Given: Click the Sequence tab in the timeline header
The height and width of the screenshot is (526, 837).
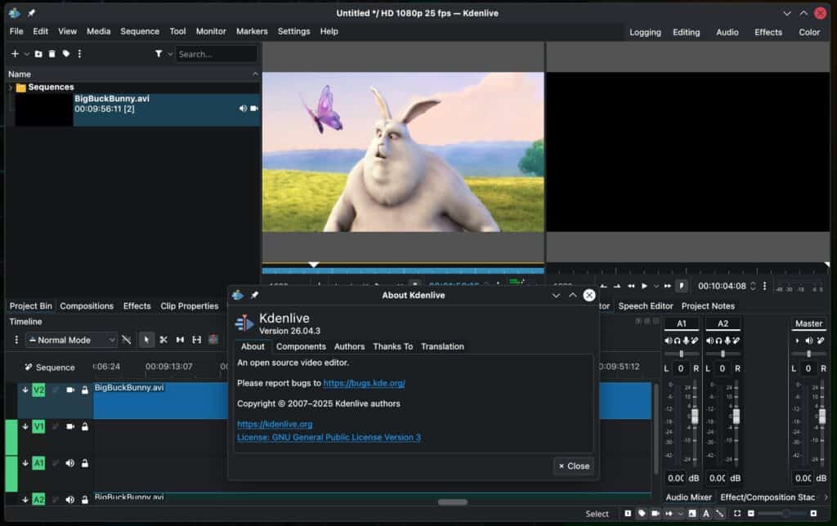Looking at the screenshot, I should 50,368.
